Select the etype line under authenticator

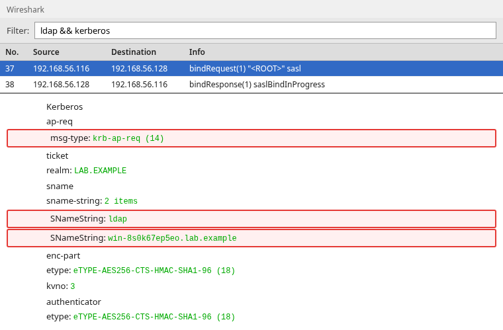pyautogui.click(x=140, y=317)
